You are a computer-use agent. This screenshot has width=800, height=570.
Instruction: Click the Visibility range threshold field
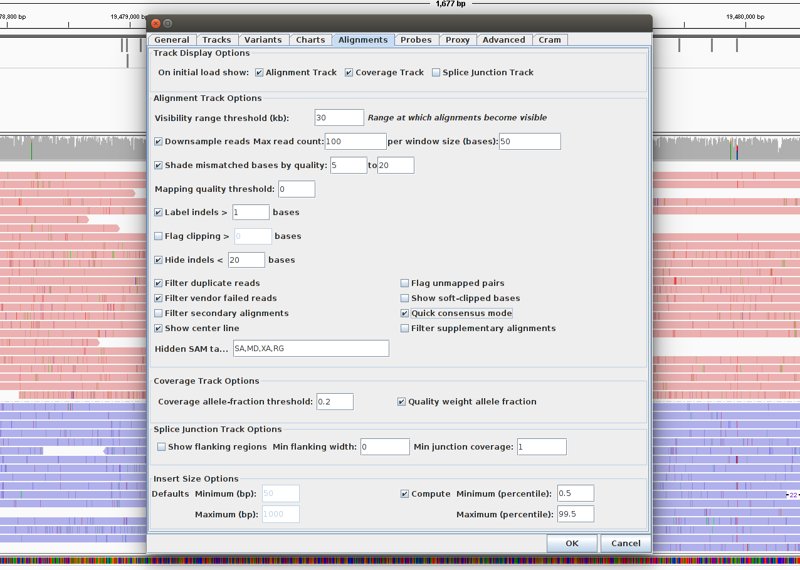click(339, 118)
